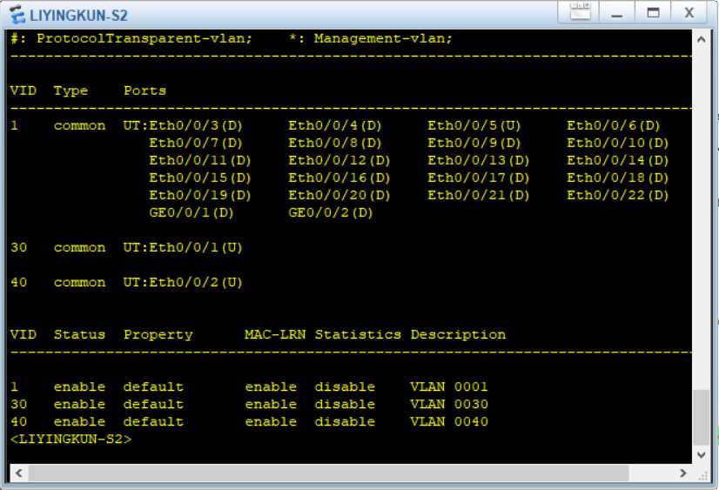The height and width of the screenshot is (490, 719).
Task: Click port 'Eth0/0/7(D)' entry
Action: pos(195,143)
